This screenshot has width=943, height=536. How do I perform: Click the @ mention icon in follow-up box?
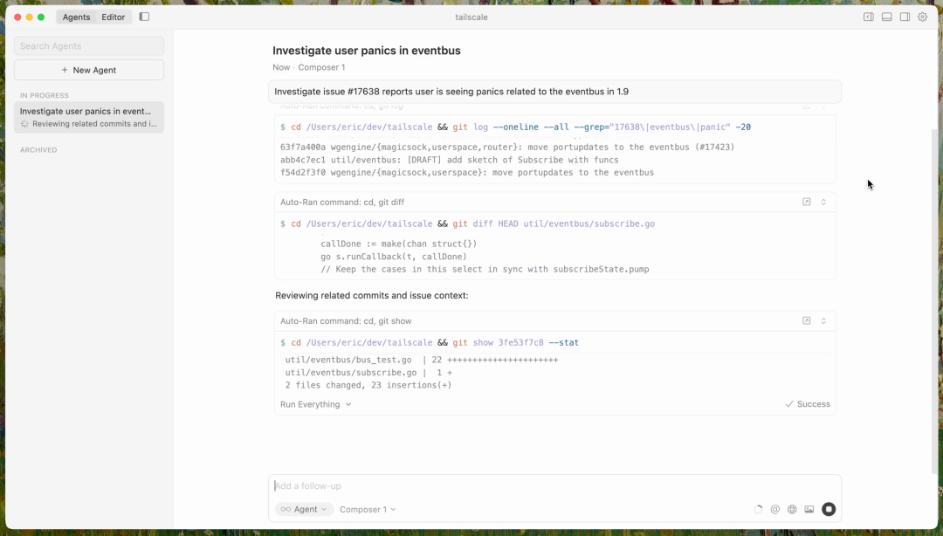[775, 510]
